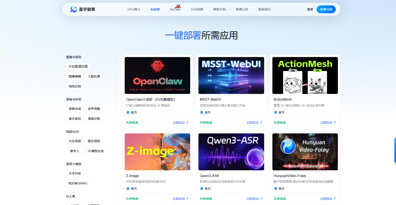Click the verified badge icon on the MSST-WebUI card
This screenshot has height=205, width=396.
[202, 112]
